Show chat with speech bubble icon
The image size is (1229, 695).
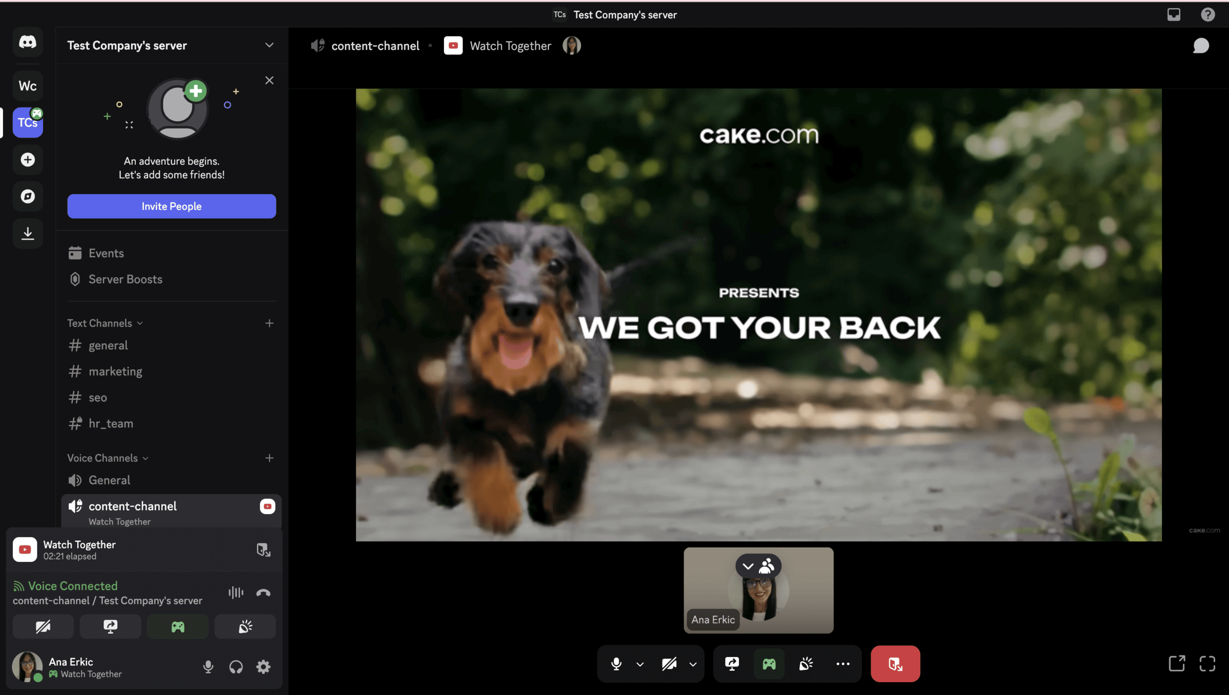(1201, 46)
